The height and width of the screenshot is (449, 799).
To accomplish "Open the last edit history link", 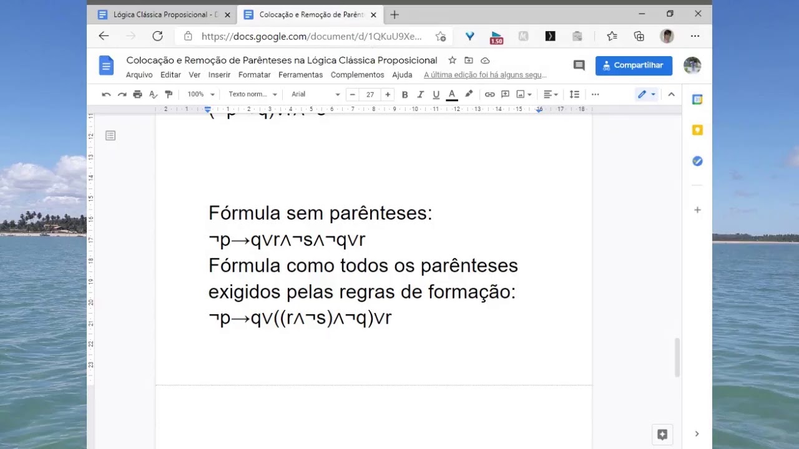I will tap(485, 75).
